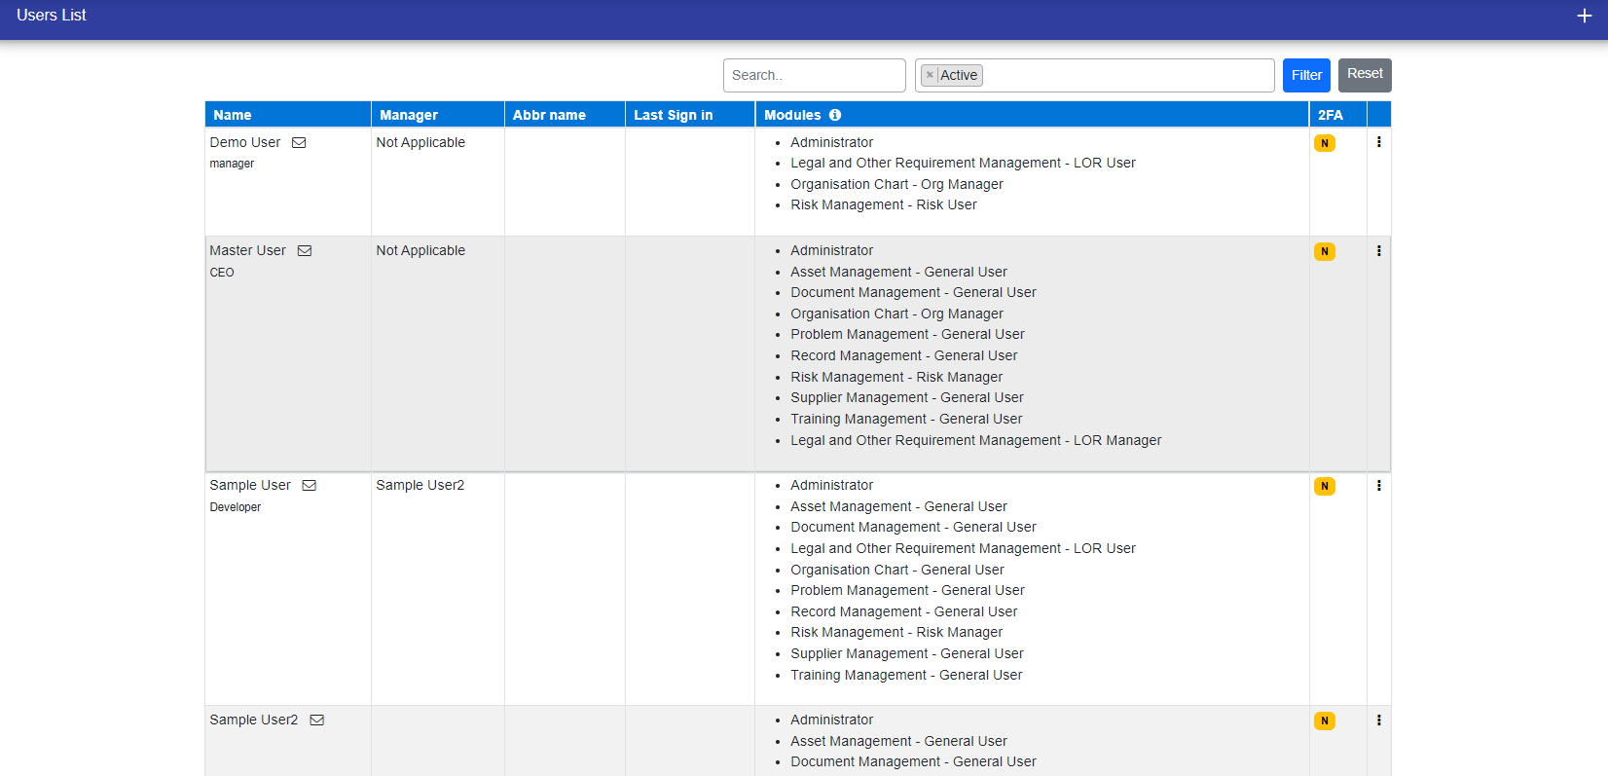Click info icon beside Modules header
This screenshot has height=776, width=1608.
835,115
